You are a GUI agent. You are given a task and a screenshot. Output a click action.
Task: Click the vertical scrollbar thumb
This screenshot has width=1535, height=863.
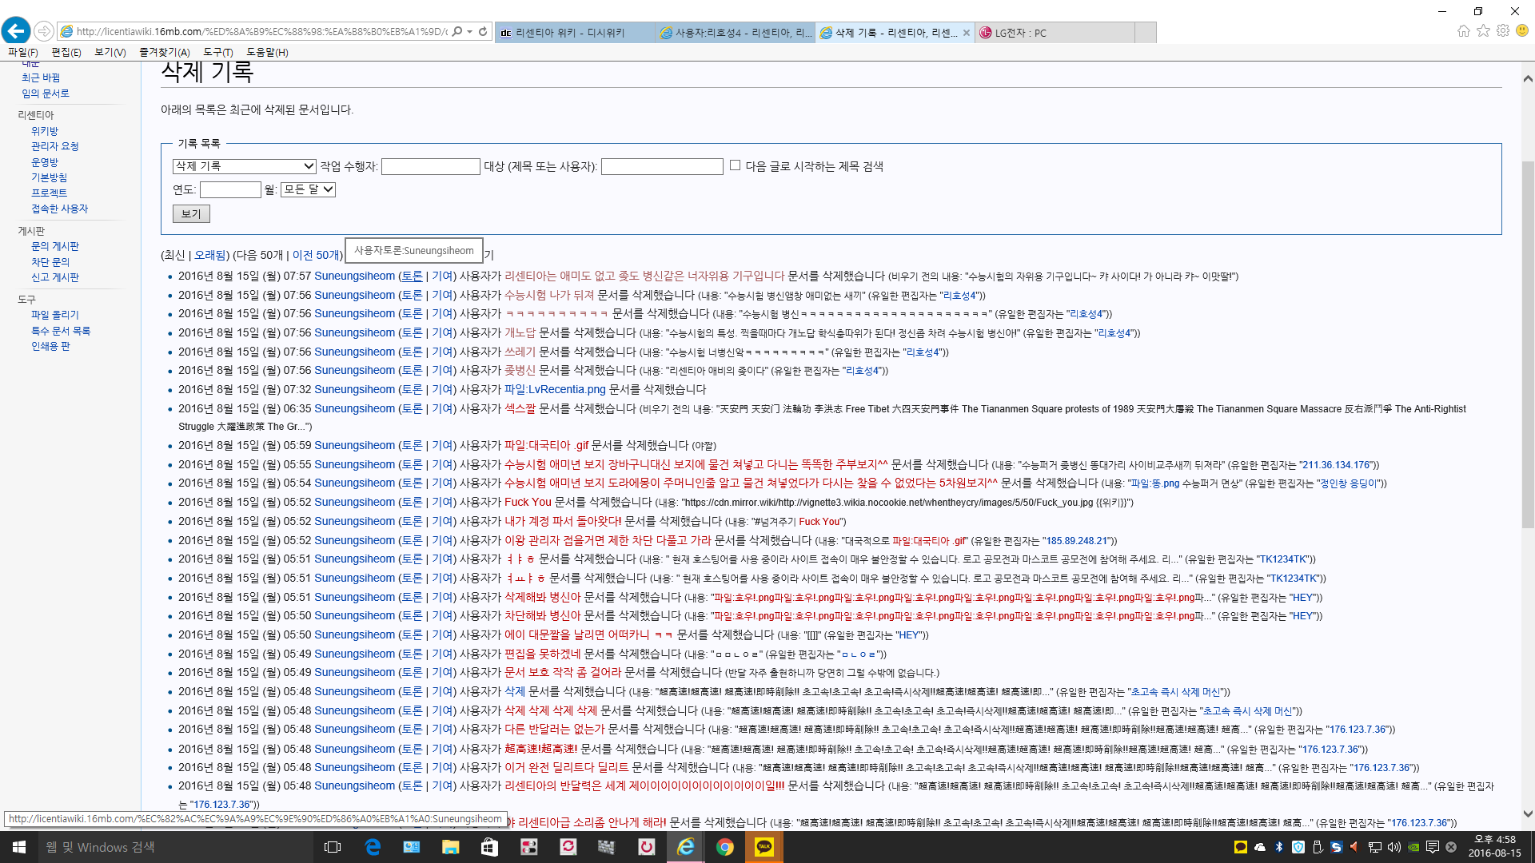click(1527, 344)
